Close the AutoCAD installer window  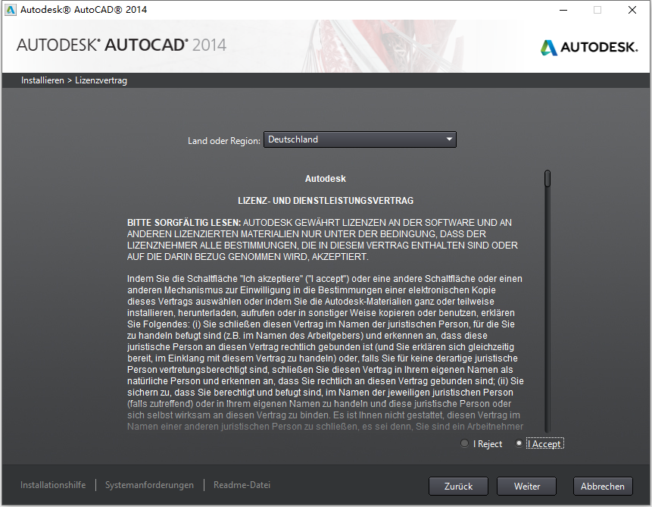point(632,10)
